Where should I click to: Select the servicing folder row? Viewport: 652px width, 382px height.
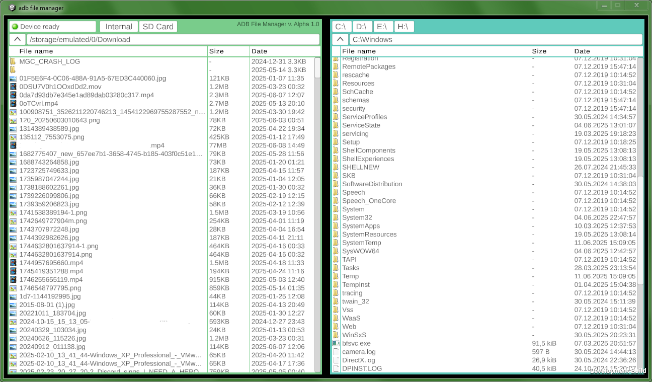pyautogui.click(x=485, y=134)
